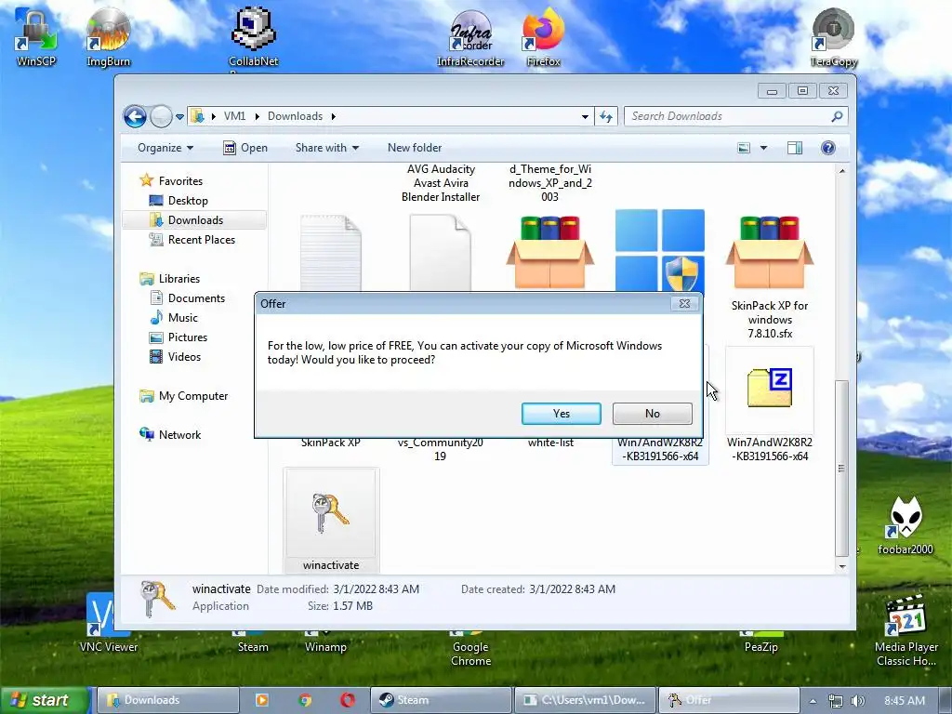Show hidden system tray icons
Screen dimensions: 952x714
813,701
